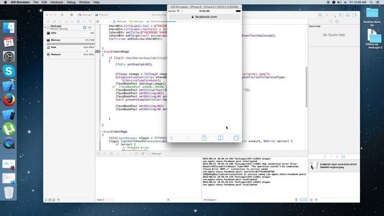This screenshot has height=216, width=384.
Task: Open Xcode from the Dock
Action: coord(8,85)
